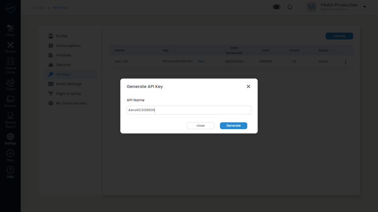Expand the Mohit Production account dropdown
Screen dimensions: 378x212
click(x=365, y=7)
